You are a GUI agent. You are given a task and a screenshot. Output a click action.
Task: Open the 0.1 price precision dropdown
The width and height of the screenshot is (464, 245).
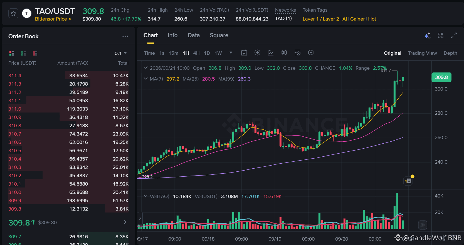tap(121, 53)
